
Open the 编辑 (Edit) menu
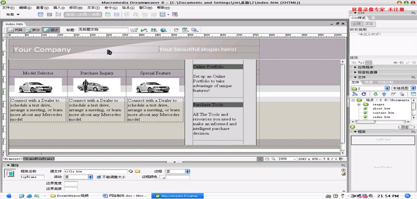[25, 8]
